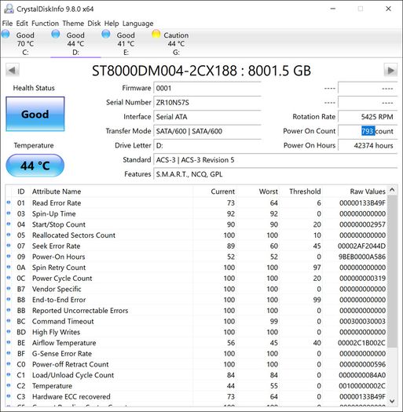Click the Drive Letter field D:
403x412 pixels.
pyautogui.click(x=207, y=145)
